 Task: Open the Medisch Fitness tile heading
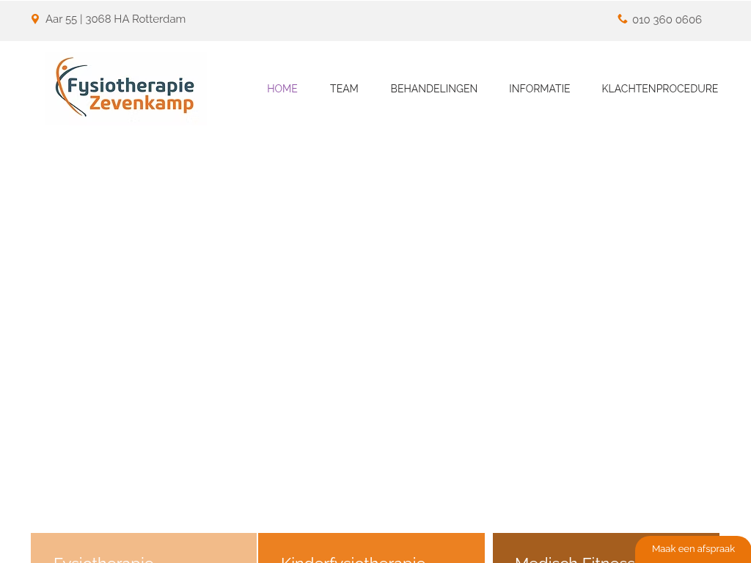click(574, 560)
